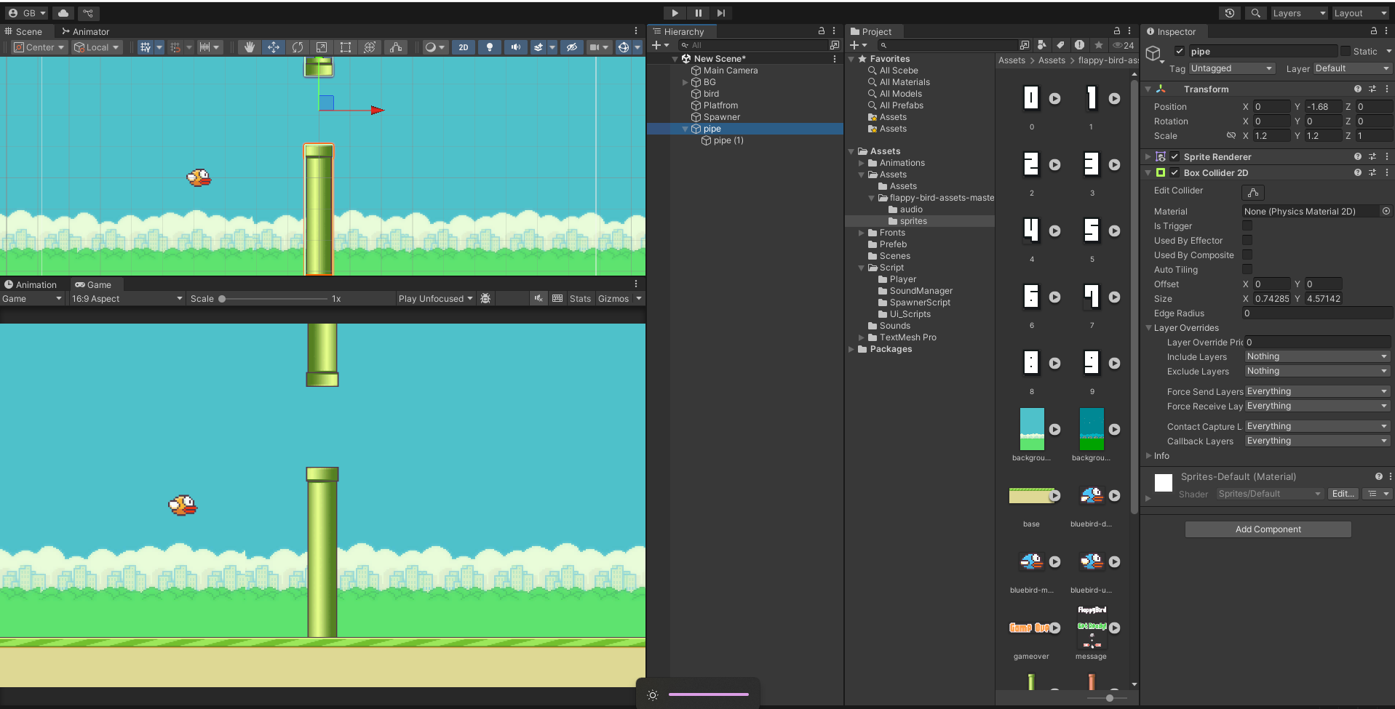Lock the Hierarchy panel

pos(822,31)
